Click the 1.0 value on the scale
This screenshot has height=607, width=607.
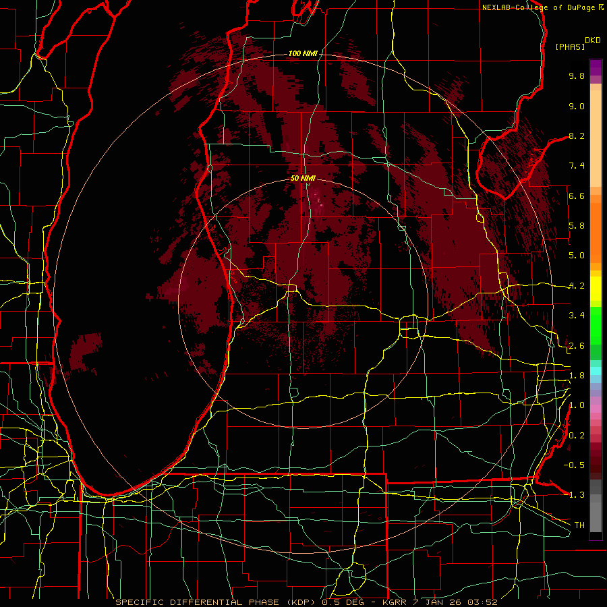coord(577,406)
